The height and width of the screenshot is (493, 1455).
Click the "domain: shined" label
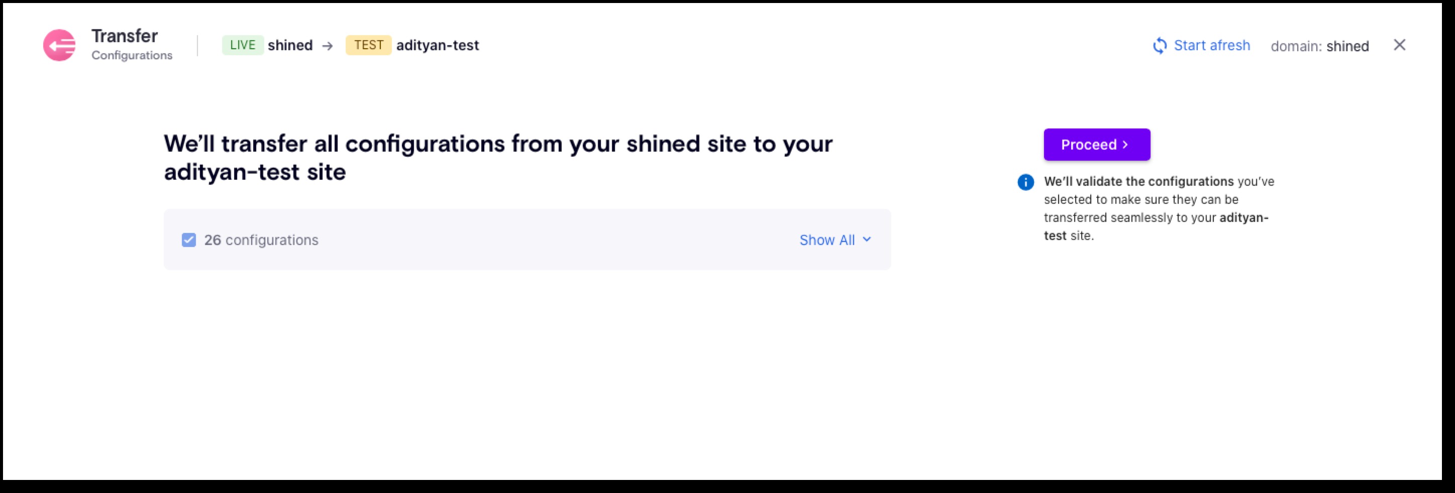1319,46
